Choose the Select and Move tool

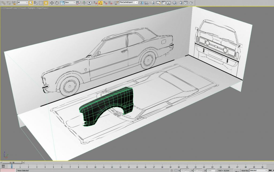click(52, 3)
